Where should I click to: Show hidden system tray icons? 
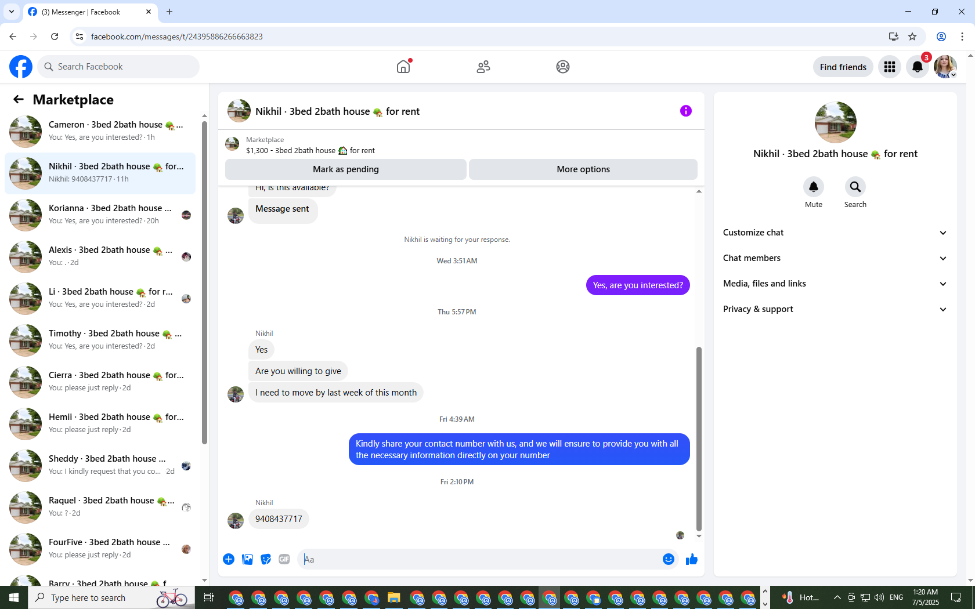[x=837, y=597]
